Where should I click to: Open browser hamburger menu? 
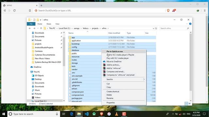(x=205, y=10)
